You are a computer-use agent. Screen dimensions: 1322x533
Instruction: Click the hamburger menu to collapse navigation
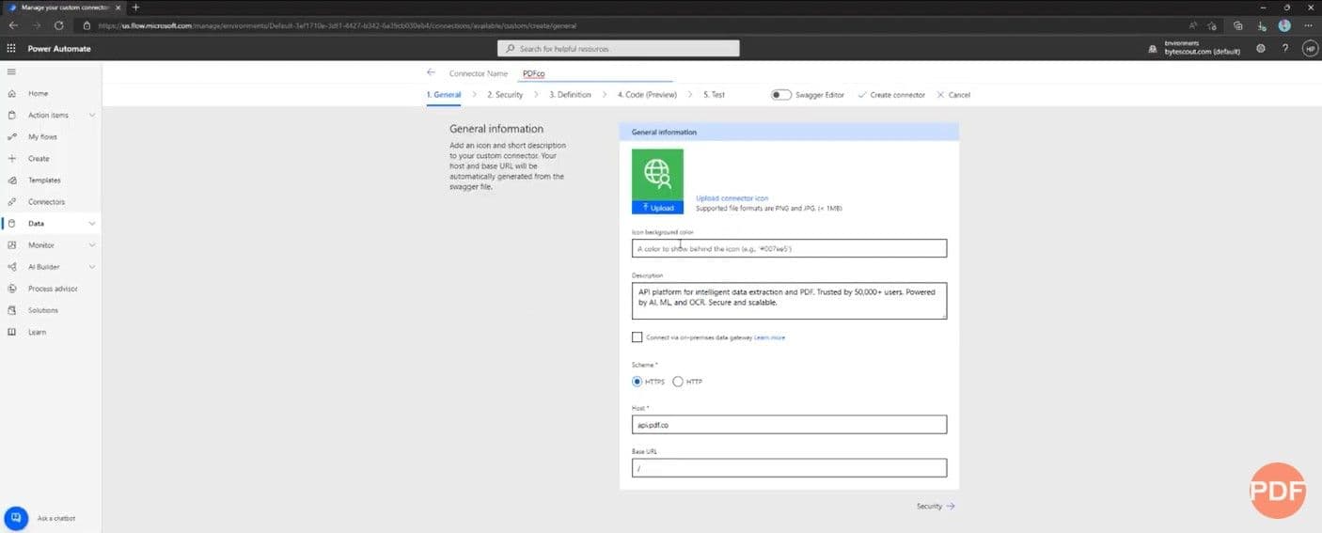click(11, 71)
